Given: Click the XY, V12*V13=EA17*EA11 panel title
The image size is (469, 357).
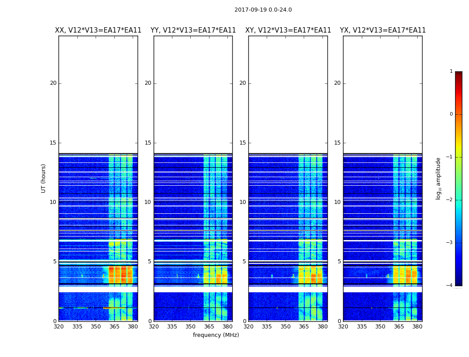Looking at the screenshot, I should (288, 30).
